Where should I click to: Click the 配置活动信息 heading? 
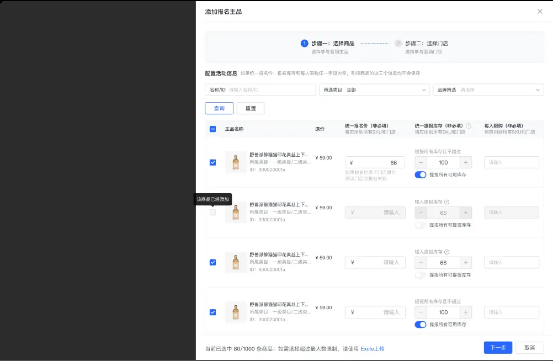coord(221,73)
